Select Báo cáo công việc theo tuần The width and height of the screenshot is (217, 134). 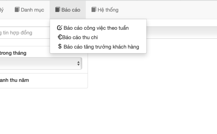click(96, 28)
